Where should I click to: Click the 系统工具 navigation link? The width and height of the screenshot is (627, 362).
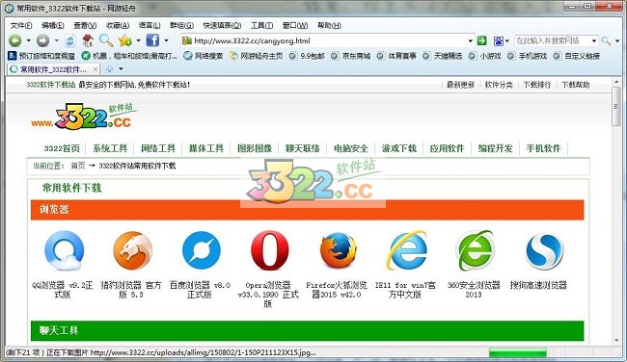[110, 148]
